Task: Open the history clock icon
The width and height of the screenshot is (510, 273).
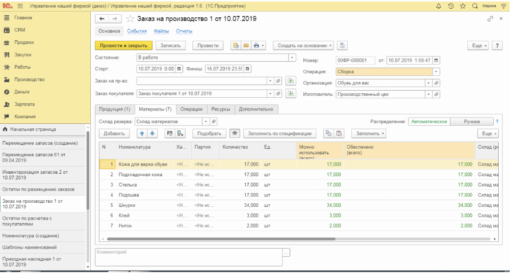Action: 450,6
